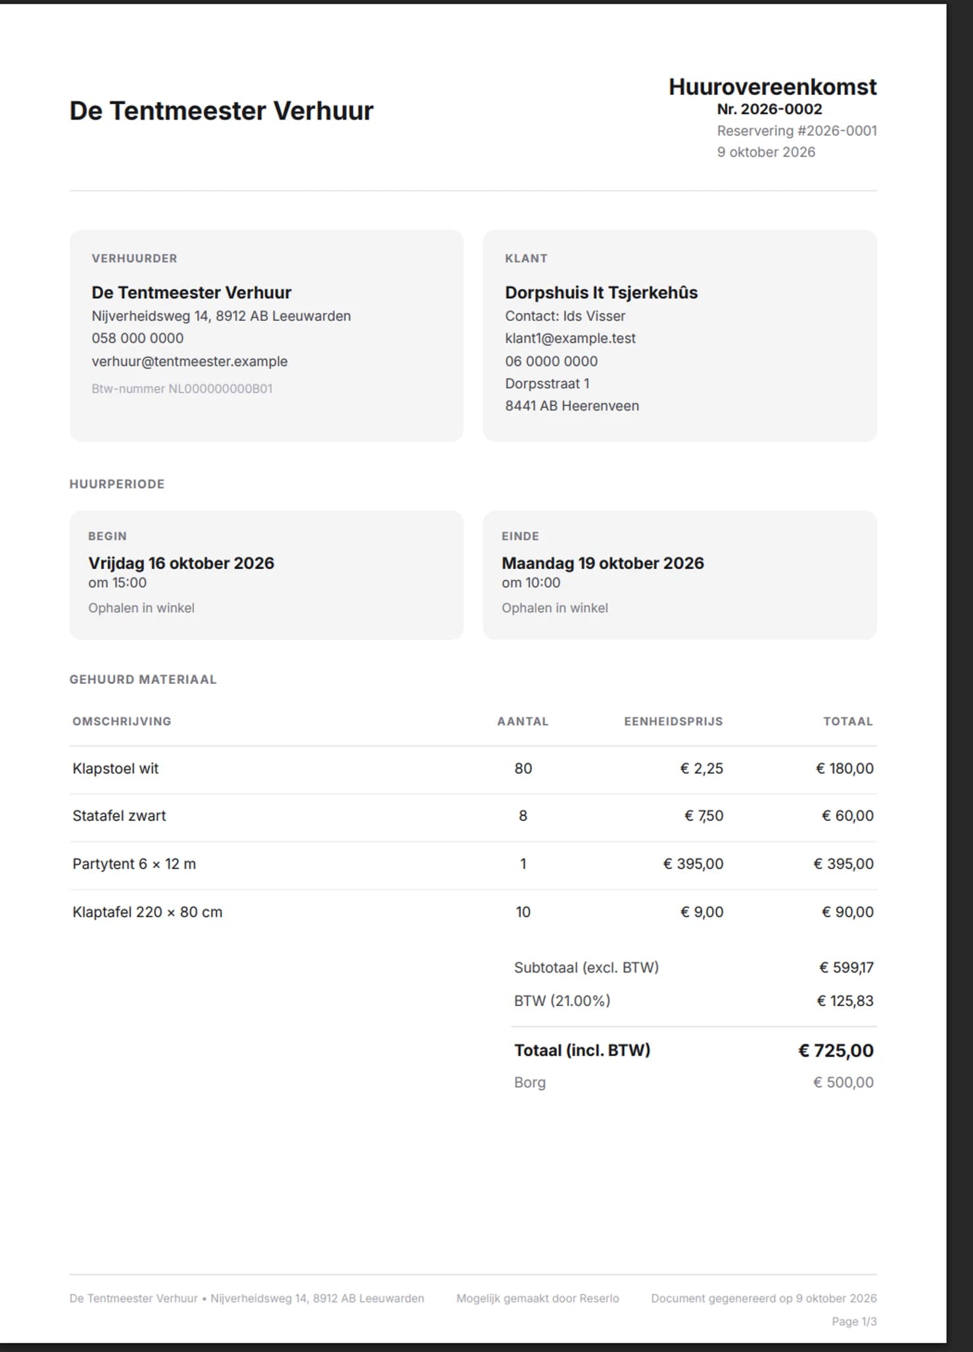Click 'Partytent 6 × 12 m' description

[134, 864]
